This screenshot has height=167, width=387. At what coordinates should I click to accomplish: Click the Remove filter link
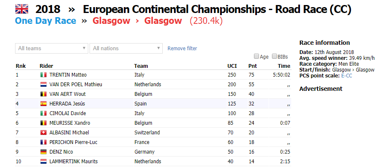pyautogui.click(x=182, y=49)
